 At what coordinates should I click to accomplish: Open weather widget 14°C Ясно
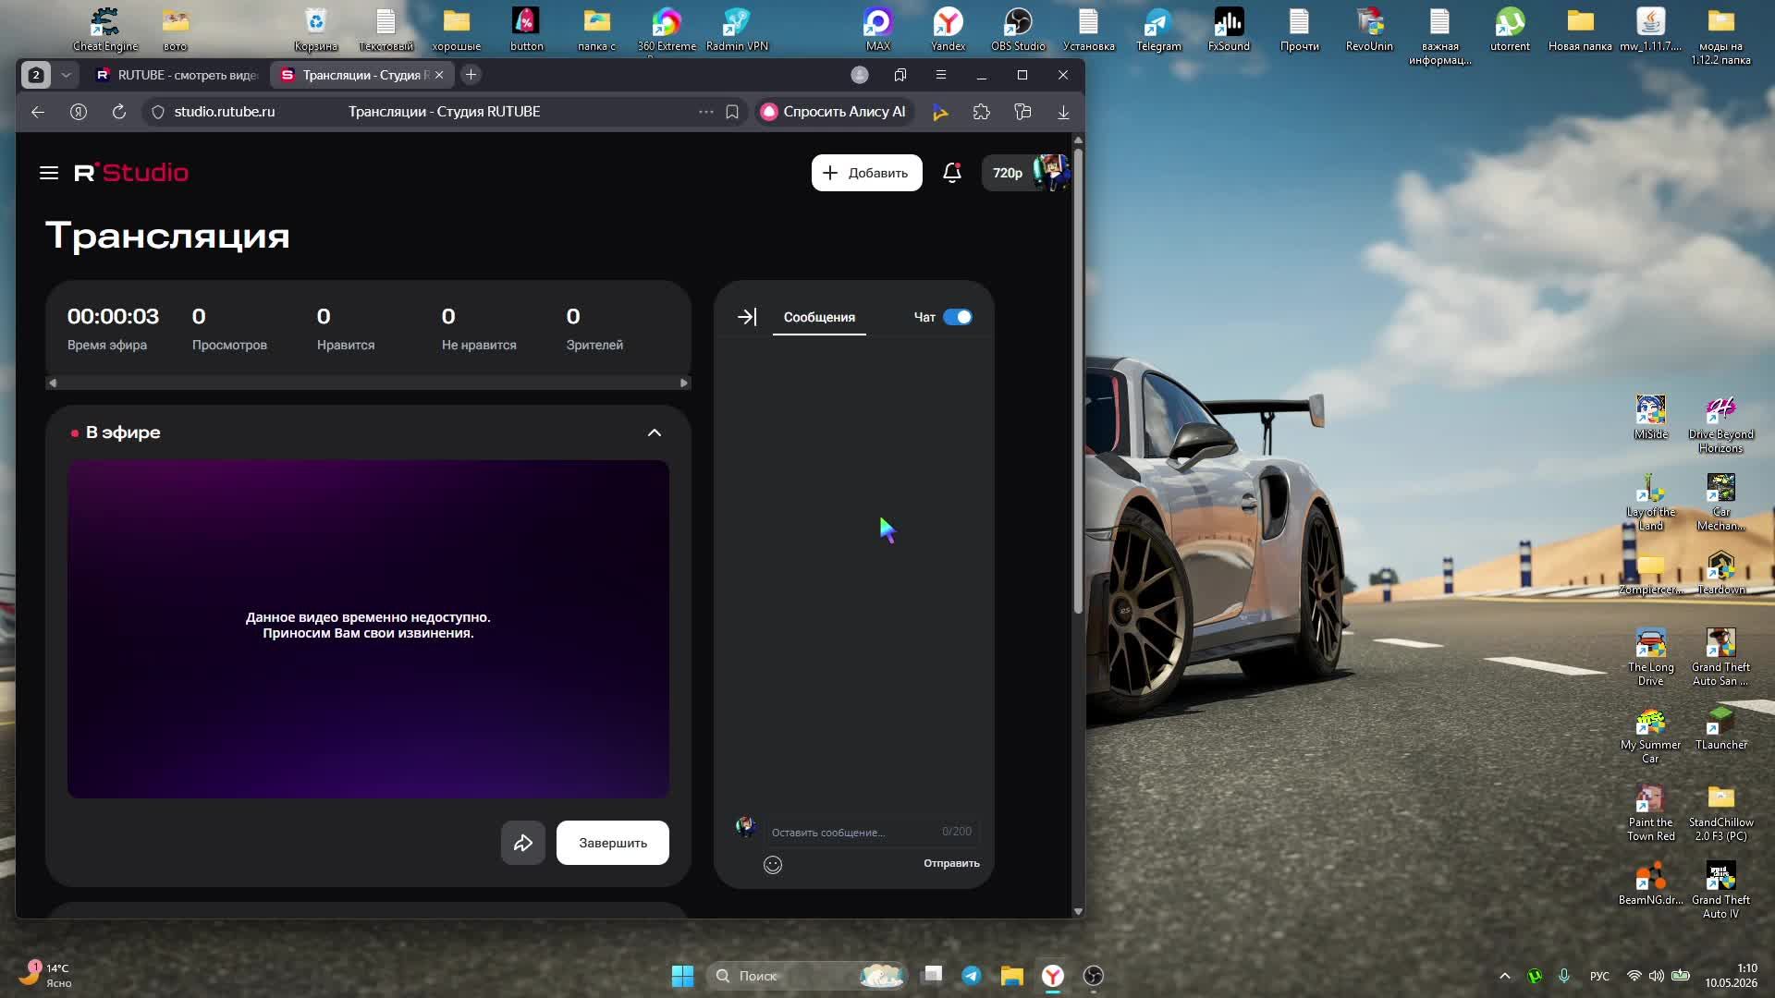(46, 976)
